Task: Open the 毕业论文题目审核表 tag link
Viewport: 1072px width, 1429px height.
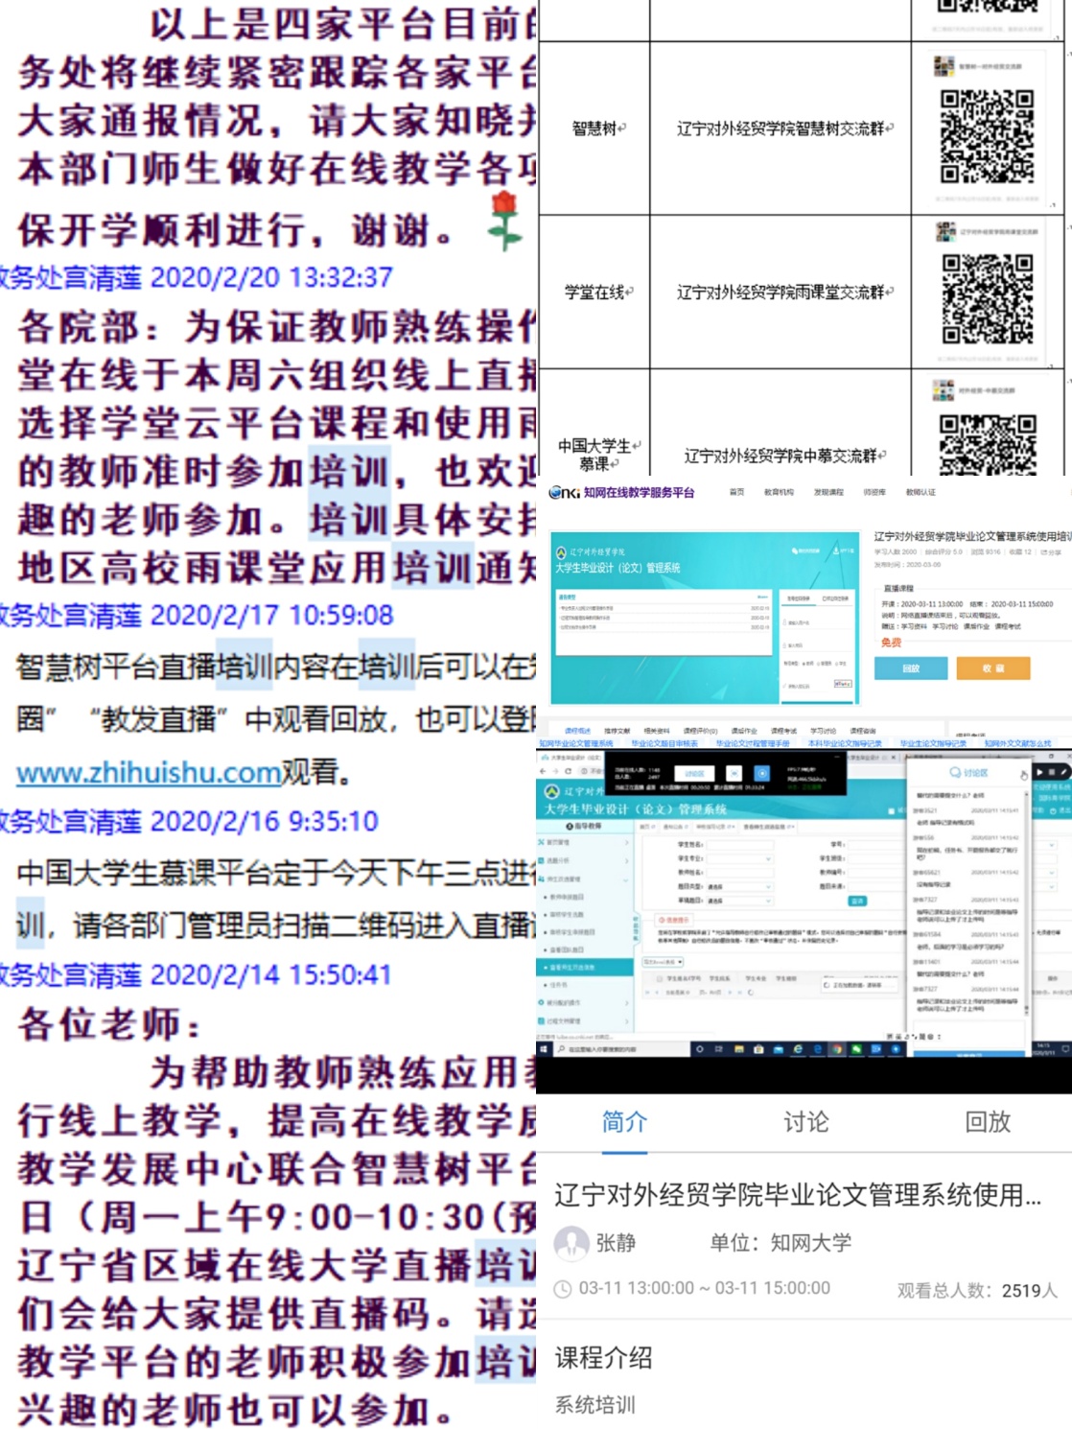Action: click(664, 743)
